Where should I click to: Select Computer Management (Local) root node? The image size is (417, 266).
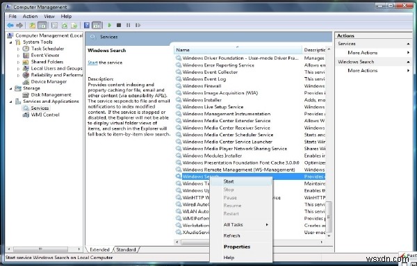[x=49, y=35]
